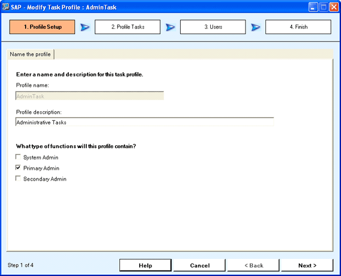Click the arrow between Profile Setup and Profile Tasks

(85, 27)
